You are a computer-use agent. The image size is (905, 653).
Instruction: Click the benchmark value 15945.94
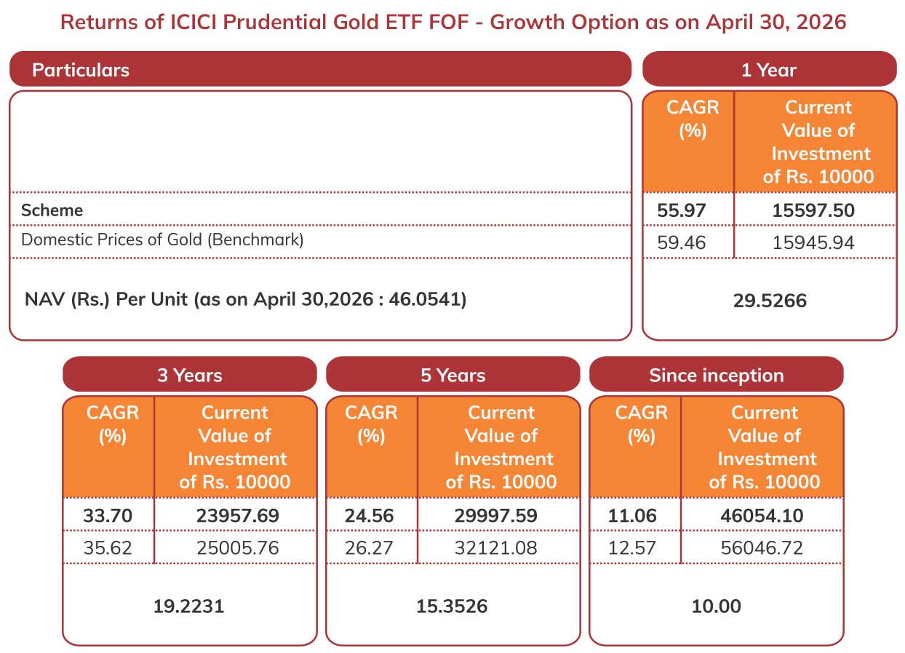point(813,242)
